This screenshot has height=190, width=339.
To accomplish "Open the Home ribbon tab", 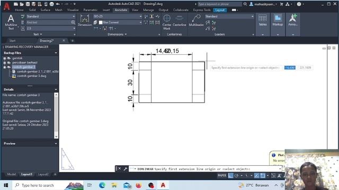I will pos(19,10).
